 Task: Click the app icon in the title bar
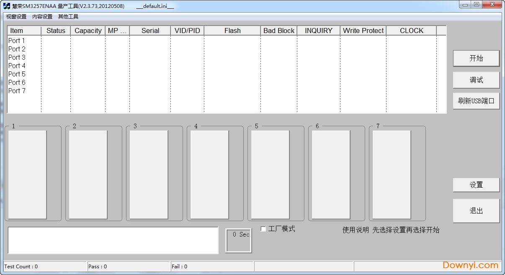[x=7, y=6]
